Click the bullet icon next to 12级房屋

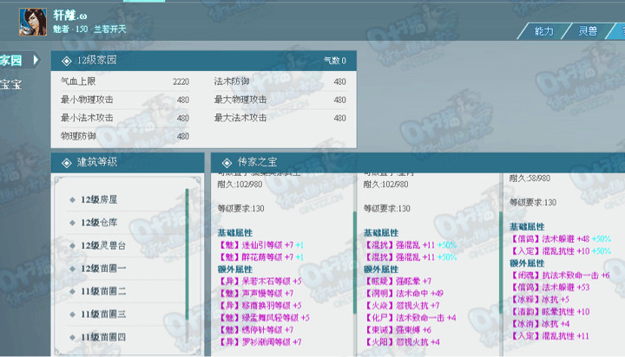71,200
